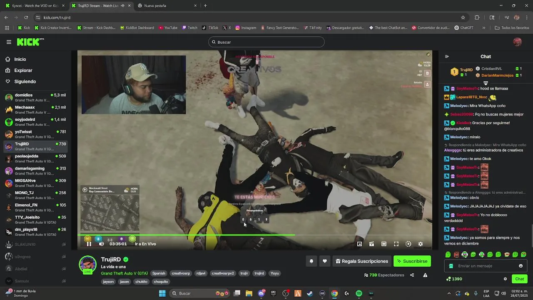The width and height of the screenshot is (533, 300).
Task: Click the address bar URL
Action: click(57, 17)
